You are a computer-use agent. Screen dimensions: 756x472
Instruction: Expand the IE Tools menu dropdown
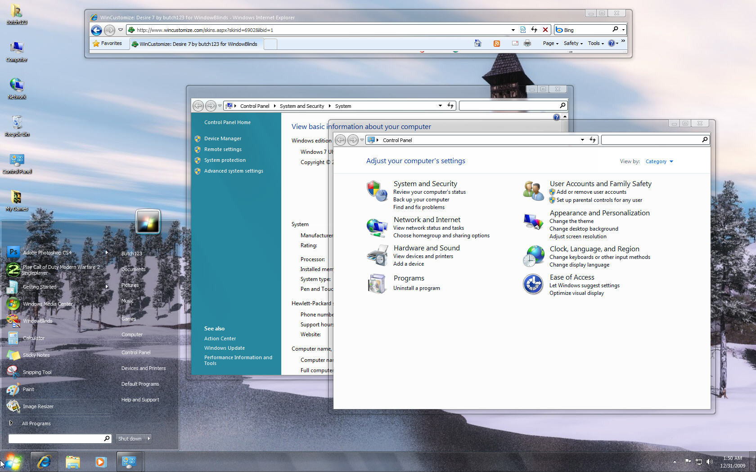pyautogui.click(x=596, y=43)
